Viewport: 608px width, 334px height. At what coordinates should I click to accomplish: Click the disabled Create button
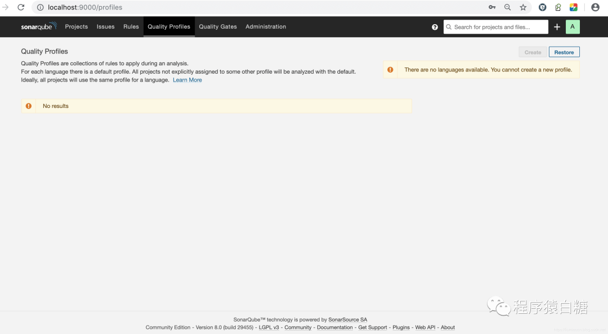533,52
